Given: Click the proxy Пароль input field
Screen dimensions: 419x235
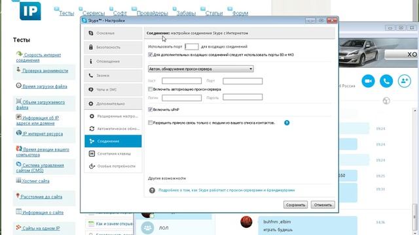Looking at the screenshot, I should 243,97.
